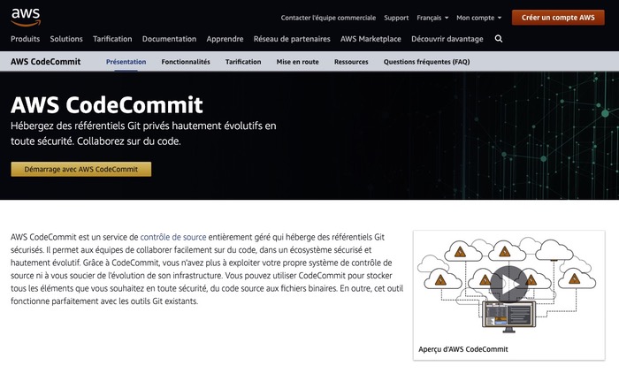
Task: Click the AWS CodeCommit subnav title
Action: point(45,62)
